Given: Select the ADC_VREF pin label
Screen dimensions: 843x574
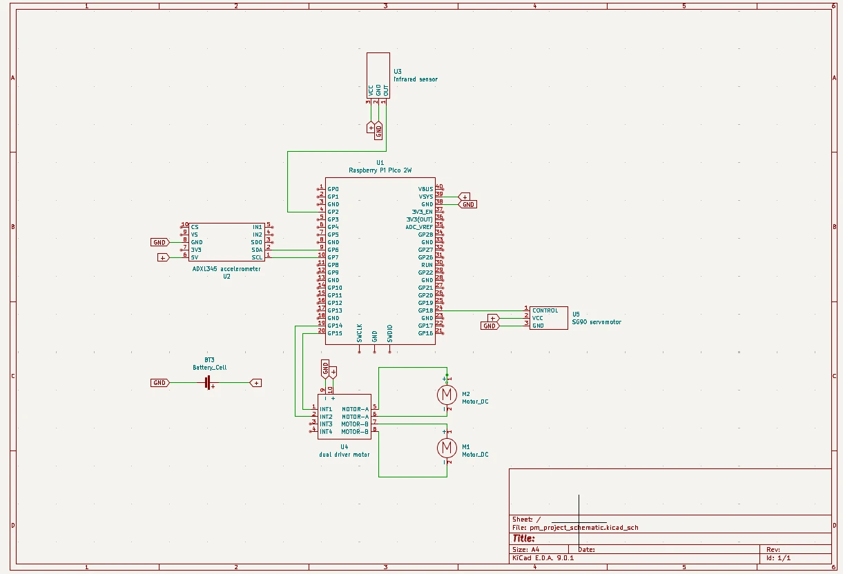Looking at the screenshot, I should coord(419,227).
